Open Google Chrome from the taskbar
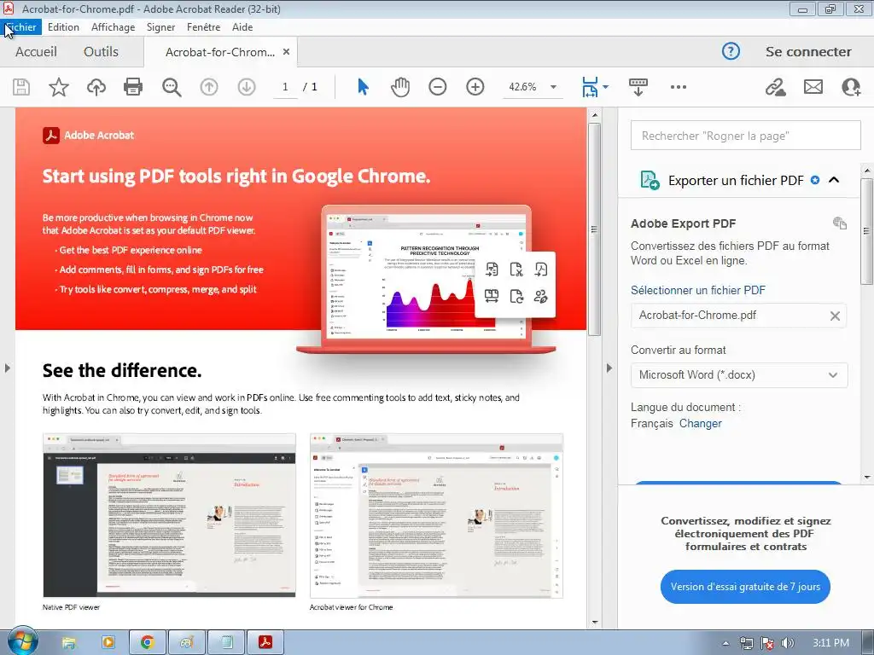Screen dimensions: 874x655 (147, 642)
